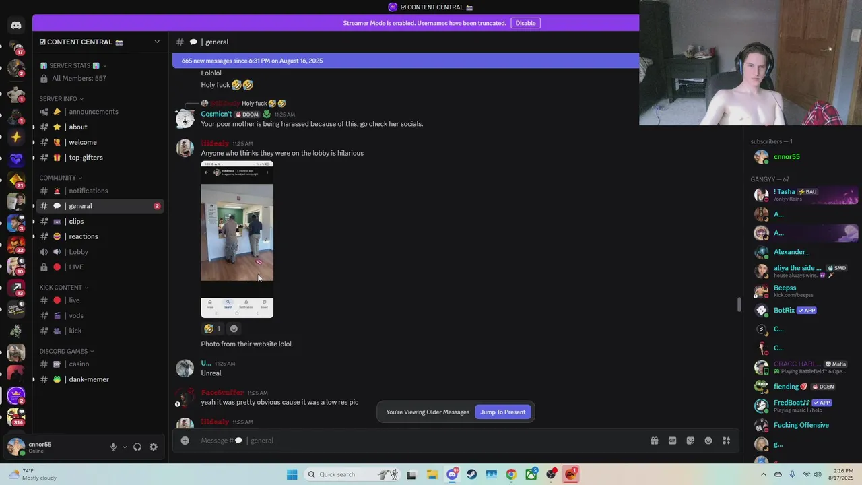
Task: Click the taskbar Quick search box
Action: (x=354, y=474)
